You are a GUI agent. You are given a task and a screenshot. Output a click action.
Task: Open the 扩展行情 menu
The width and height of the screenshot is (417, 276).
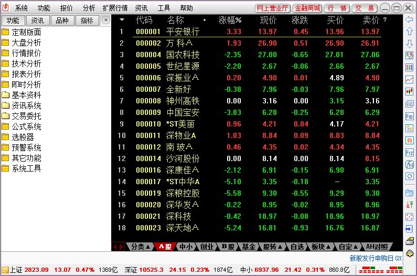tap(115, 8)
